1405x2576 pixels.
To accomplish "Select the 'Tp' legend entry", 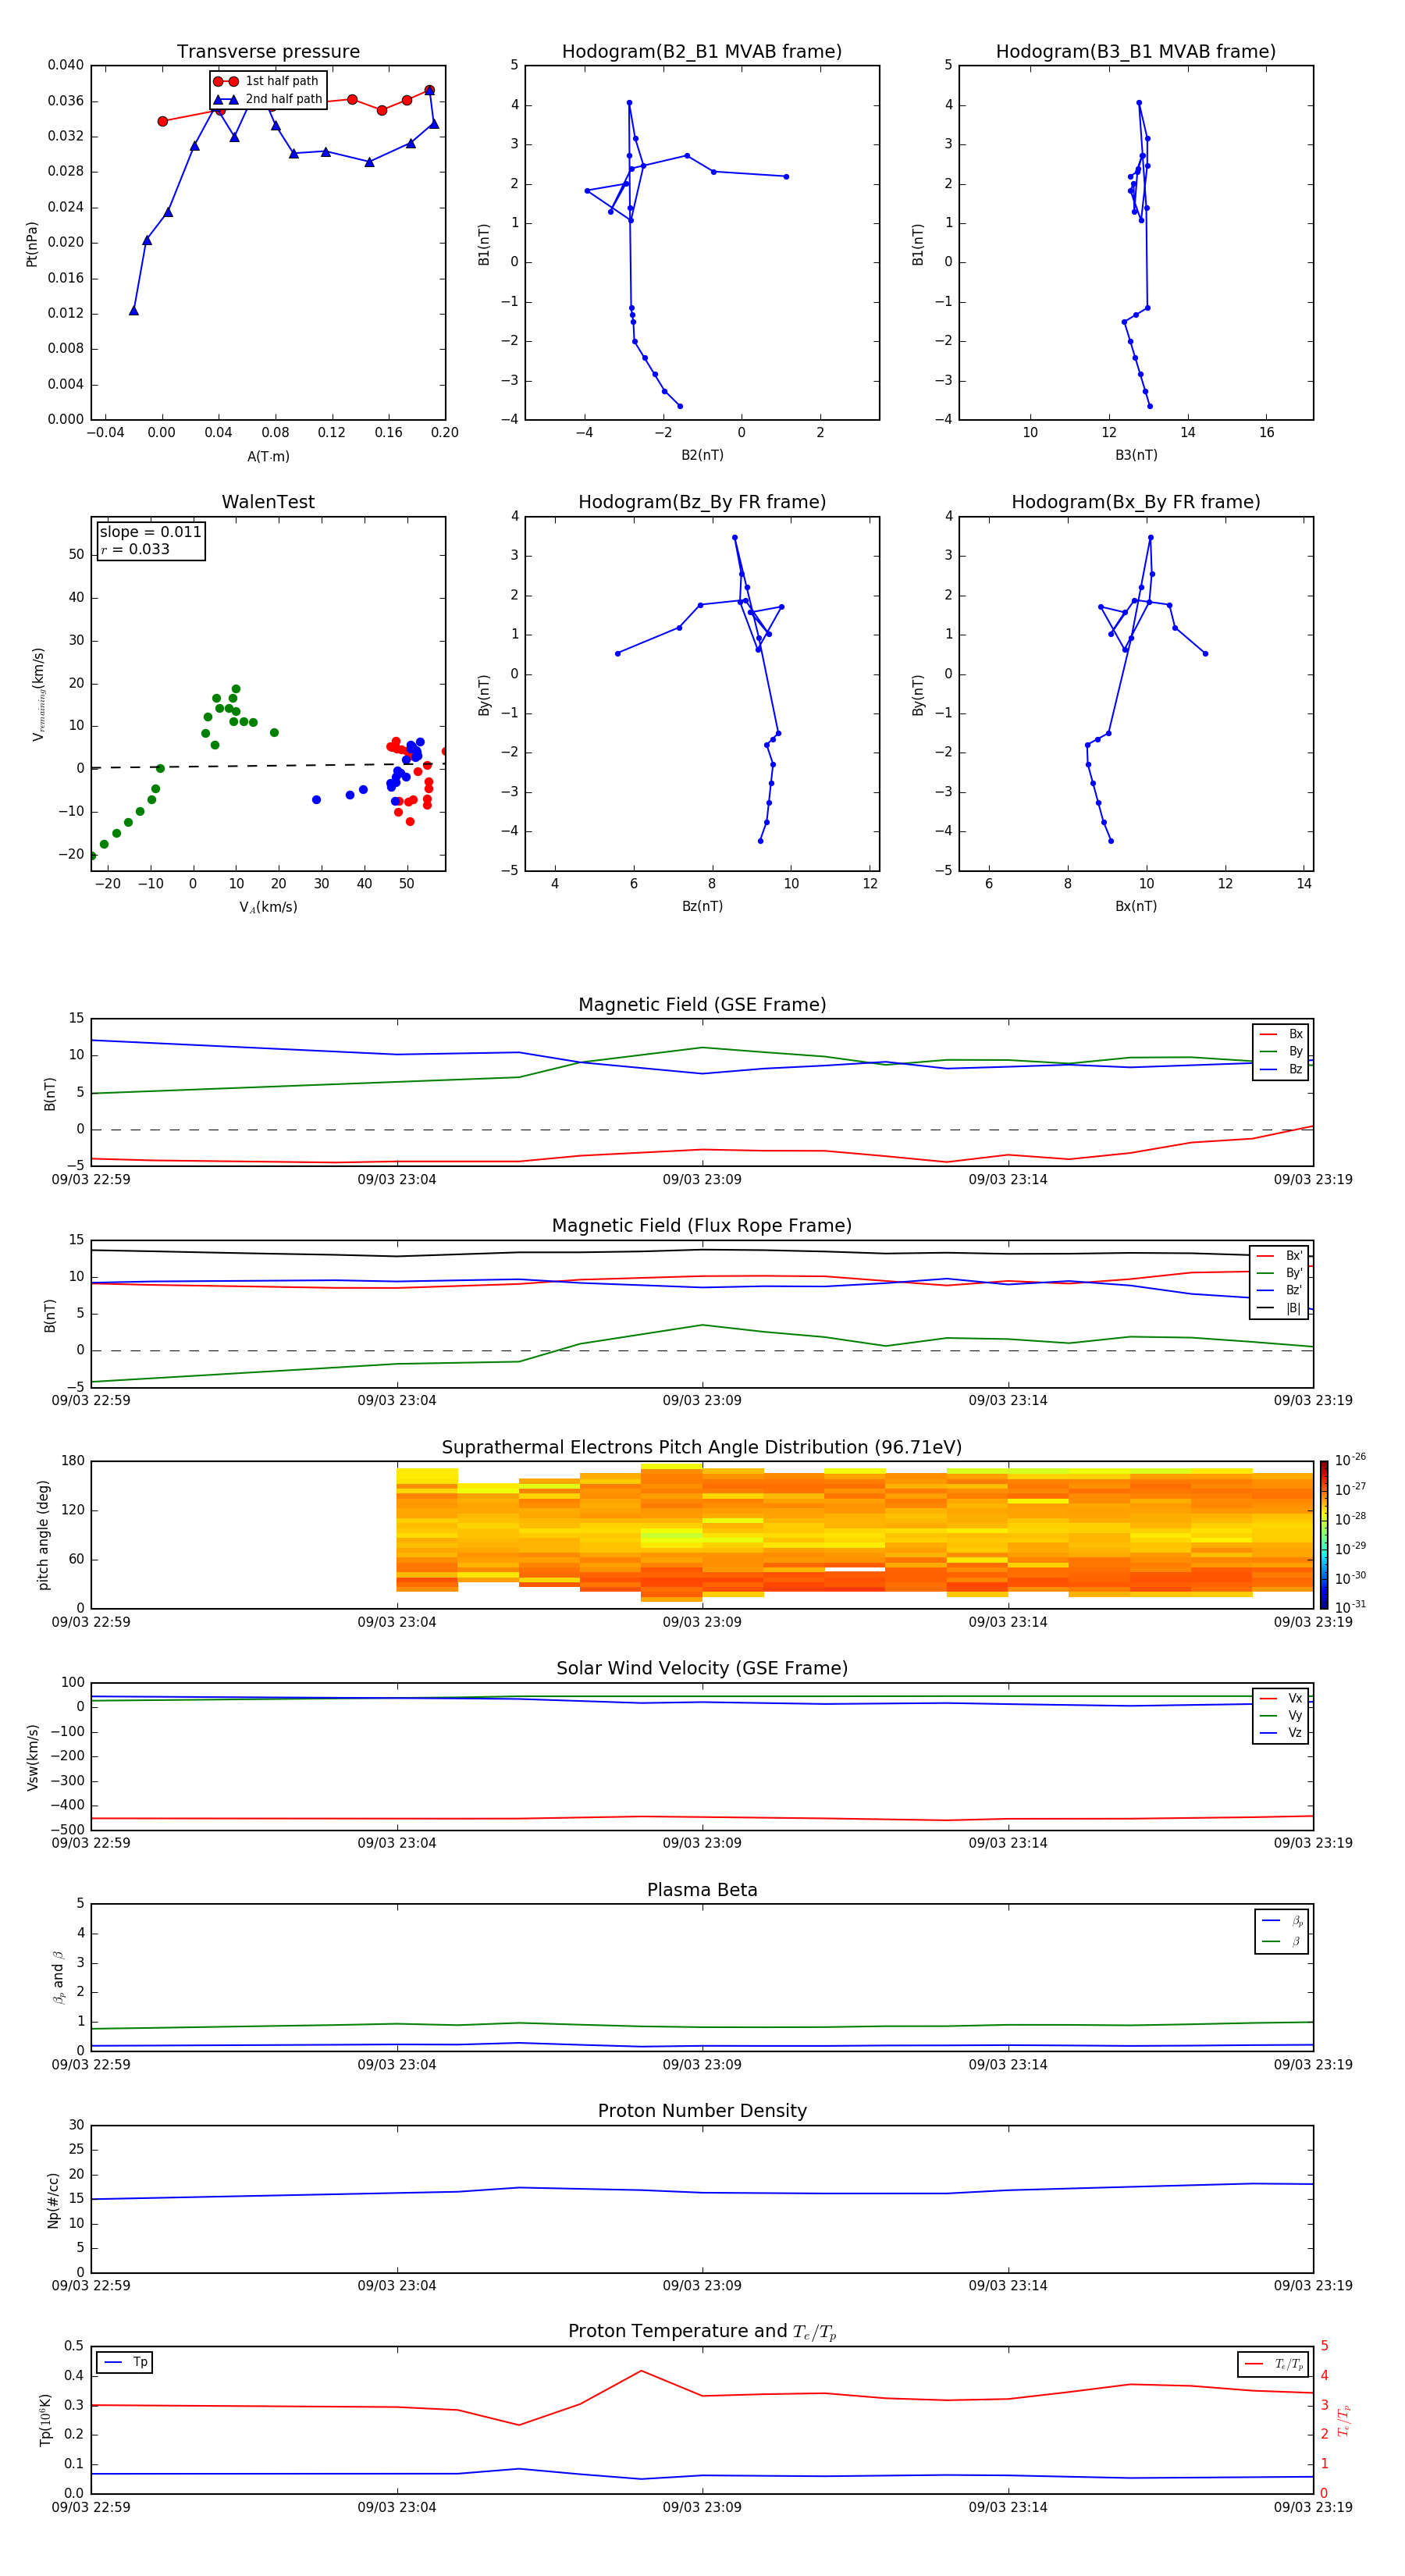I will 126,2362.
